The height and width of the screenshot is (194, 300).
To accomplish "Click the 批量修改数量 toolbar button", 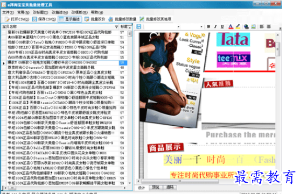I will coord(122,19).
